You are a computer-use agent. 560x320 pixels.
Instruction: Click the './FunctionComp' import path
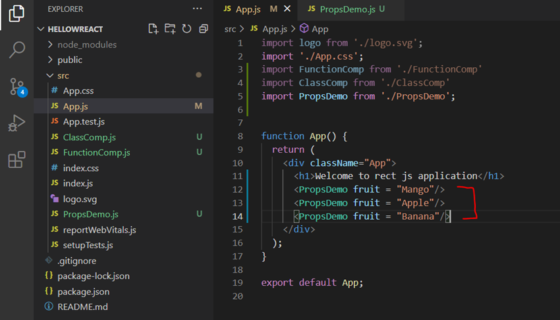[439, 69]
